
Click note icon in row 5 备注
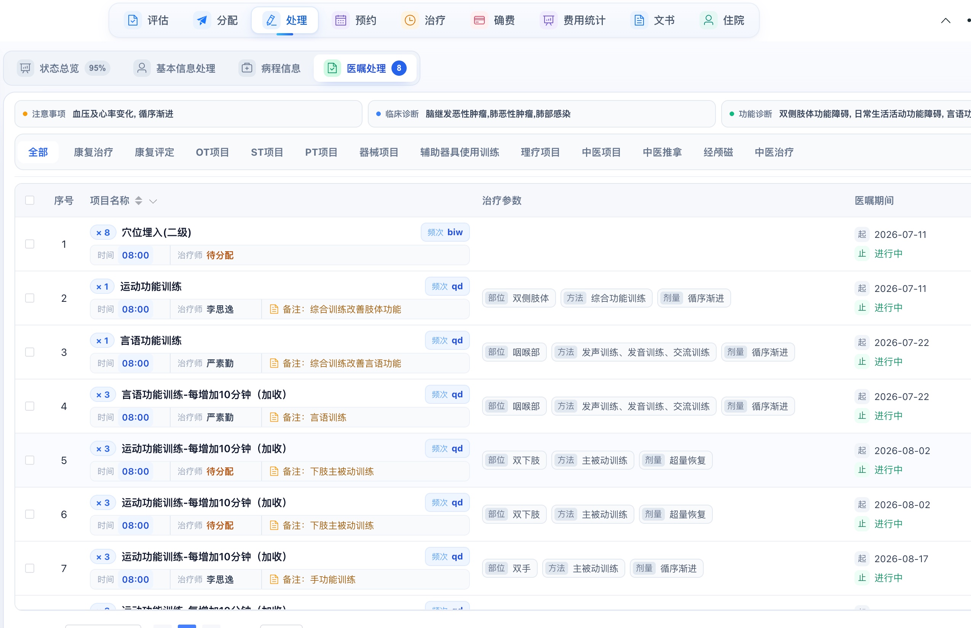click(274, 472)
